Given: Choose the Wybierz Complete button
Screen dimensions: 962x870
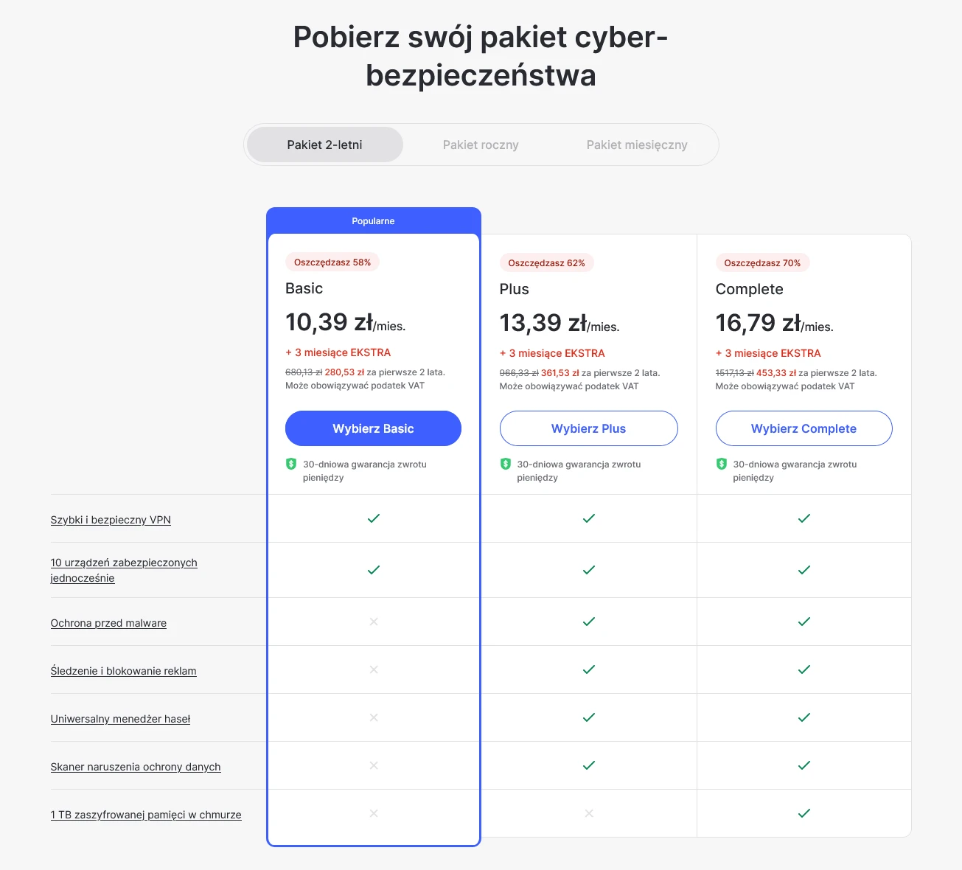Looking at the screenshot, I should pos(804,428).
